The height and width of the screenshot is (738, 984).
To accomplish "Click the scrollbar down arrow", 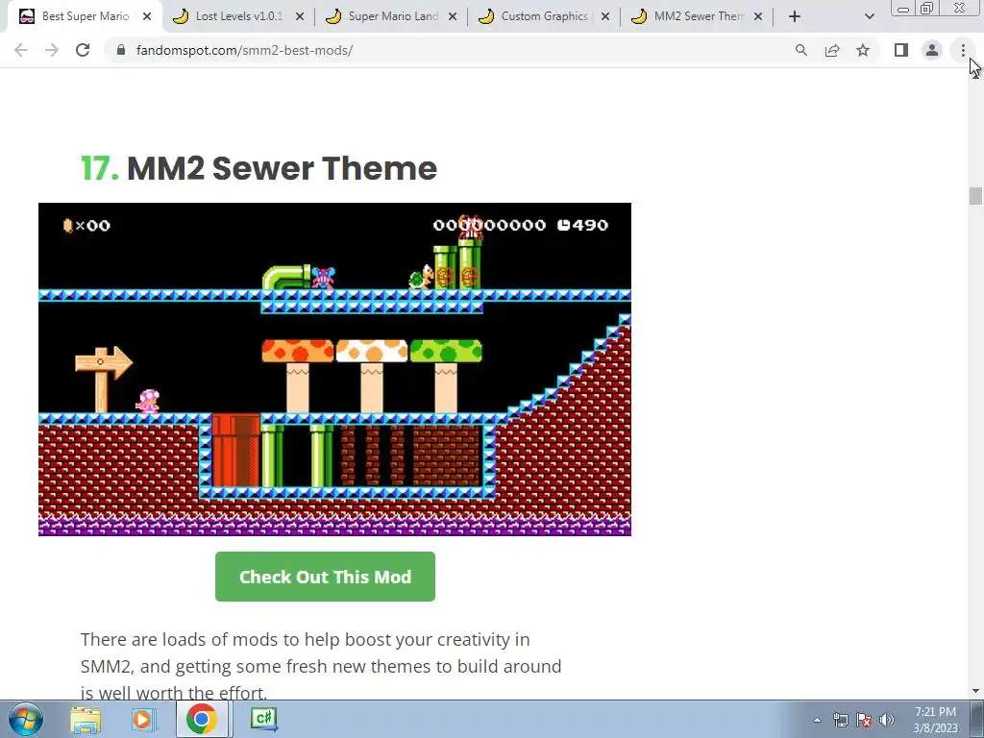I will point(975,691).
